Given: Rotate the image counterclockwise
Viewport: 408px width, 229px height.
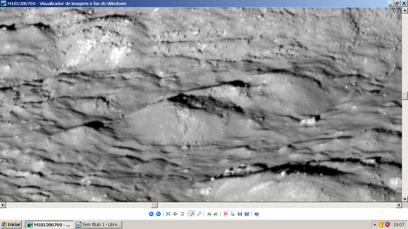Looking at the screenshot, I should 216,214.
